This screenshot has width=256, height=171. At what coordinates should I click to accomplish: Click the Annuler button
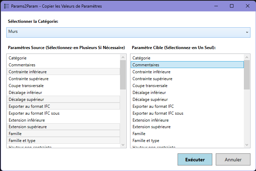click(233, 160)
